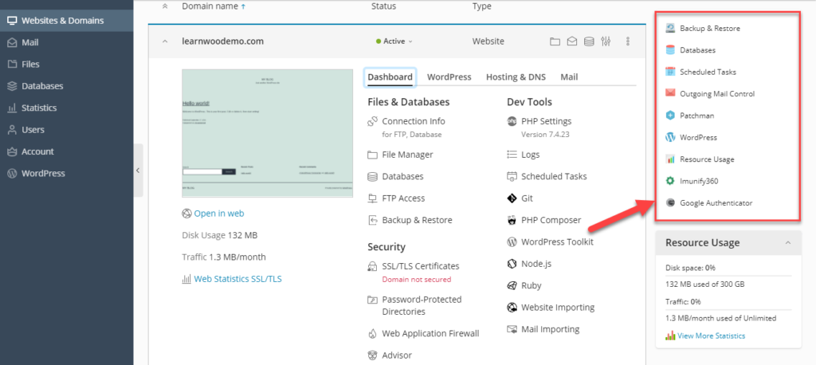816x365 pixels.
Task: Open SSL/TLS Certificates
Action: pyautogui.click(x=421, y=266)
